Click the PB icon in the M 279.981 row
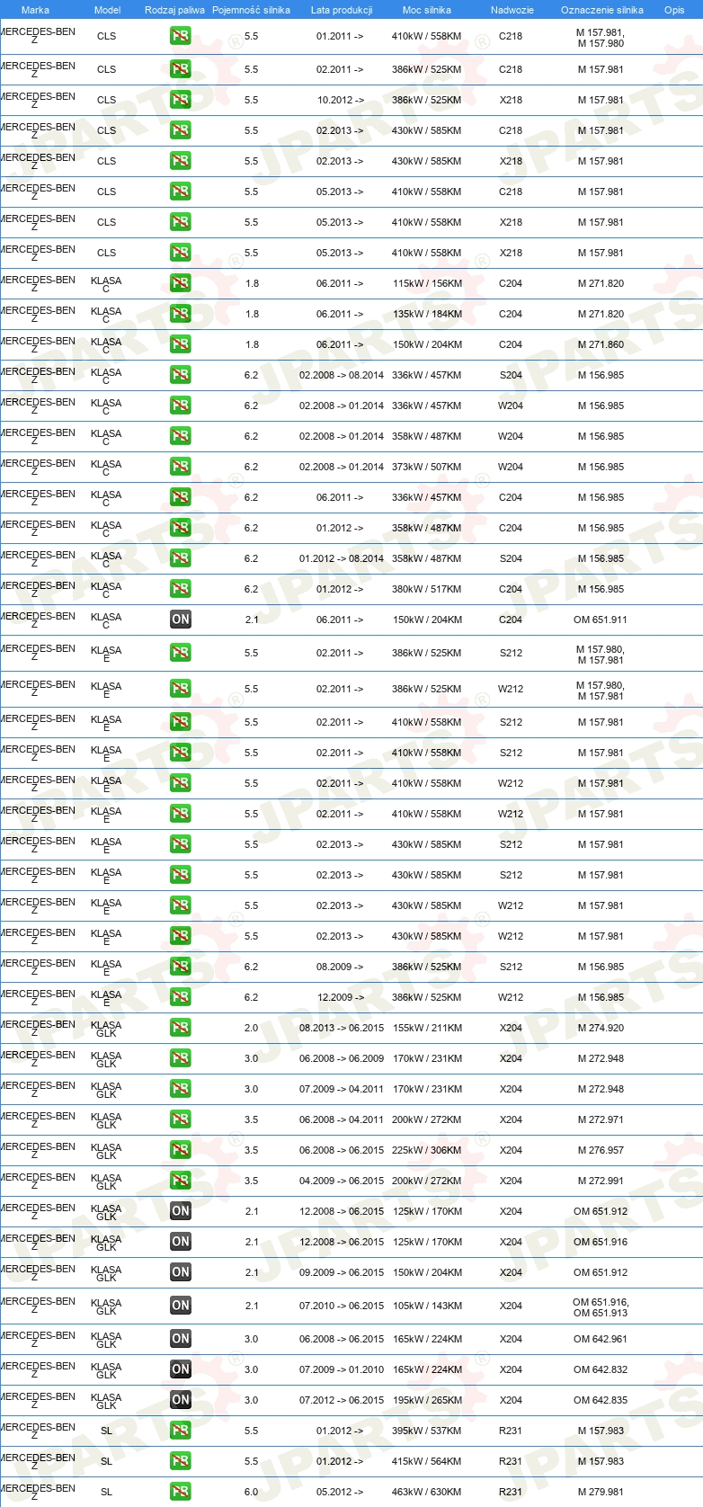 coord(181,1492)
